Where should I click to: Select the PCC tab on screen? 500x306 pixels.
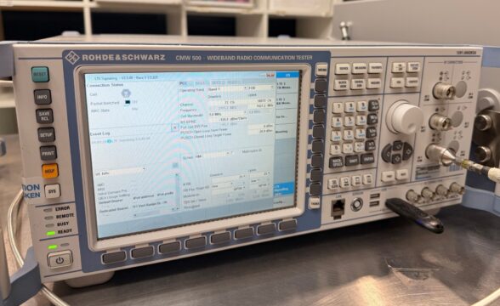pyautogui.click(x=183, y=83)
